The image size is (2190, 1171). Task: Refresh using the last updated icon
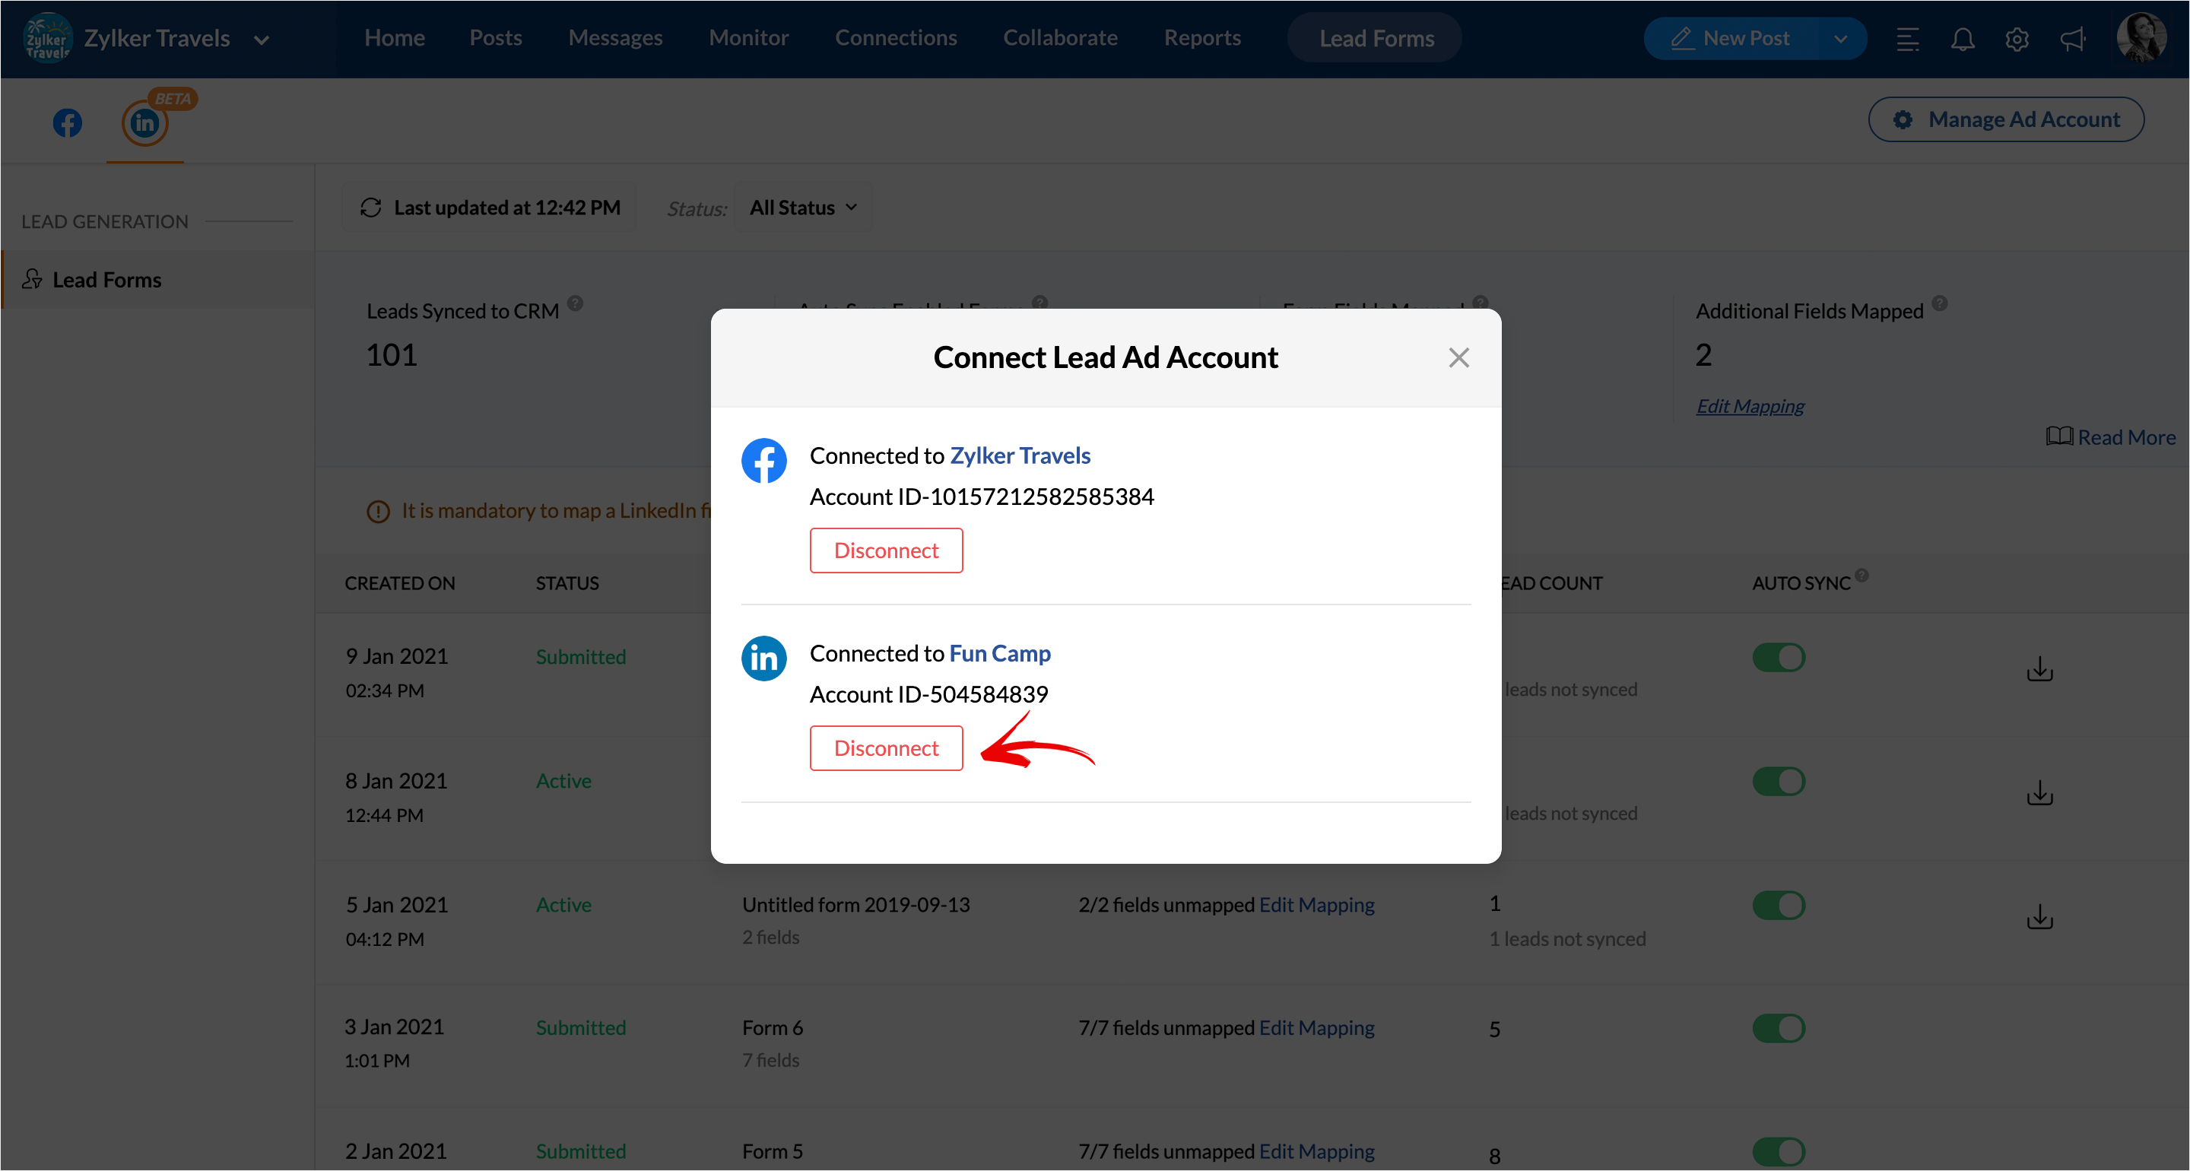[370, 208]
